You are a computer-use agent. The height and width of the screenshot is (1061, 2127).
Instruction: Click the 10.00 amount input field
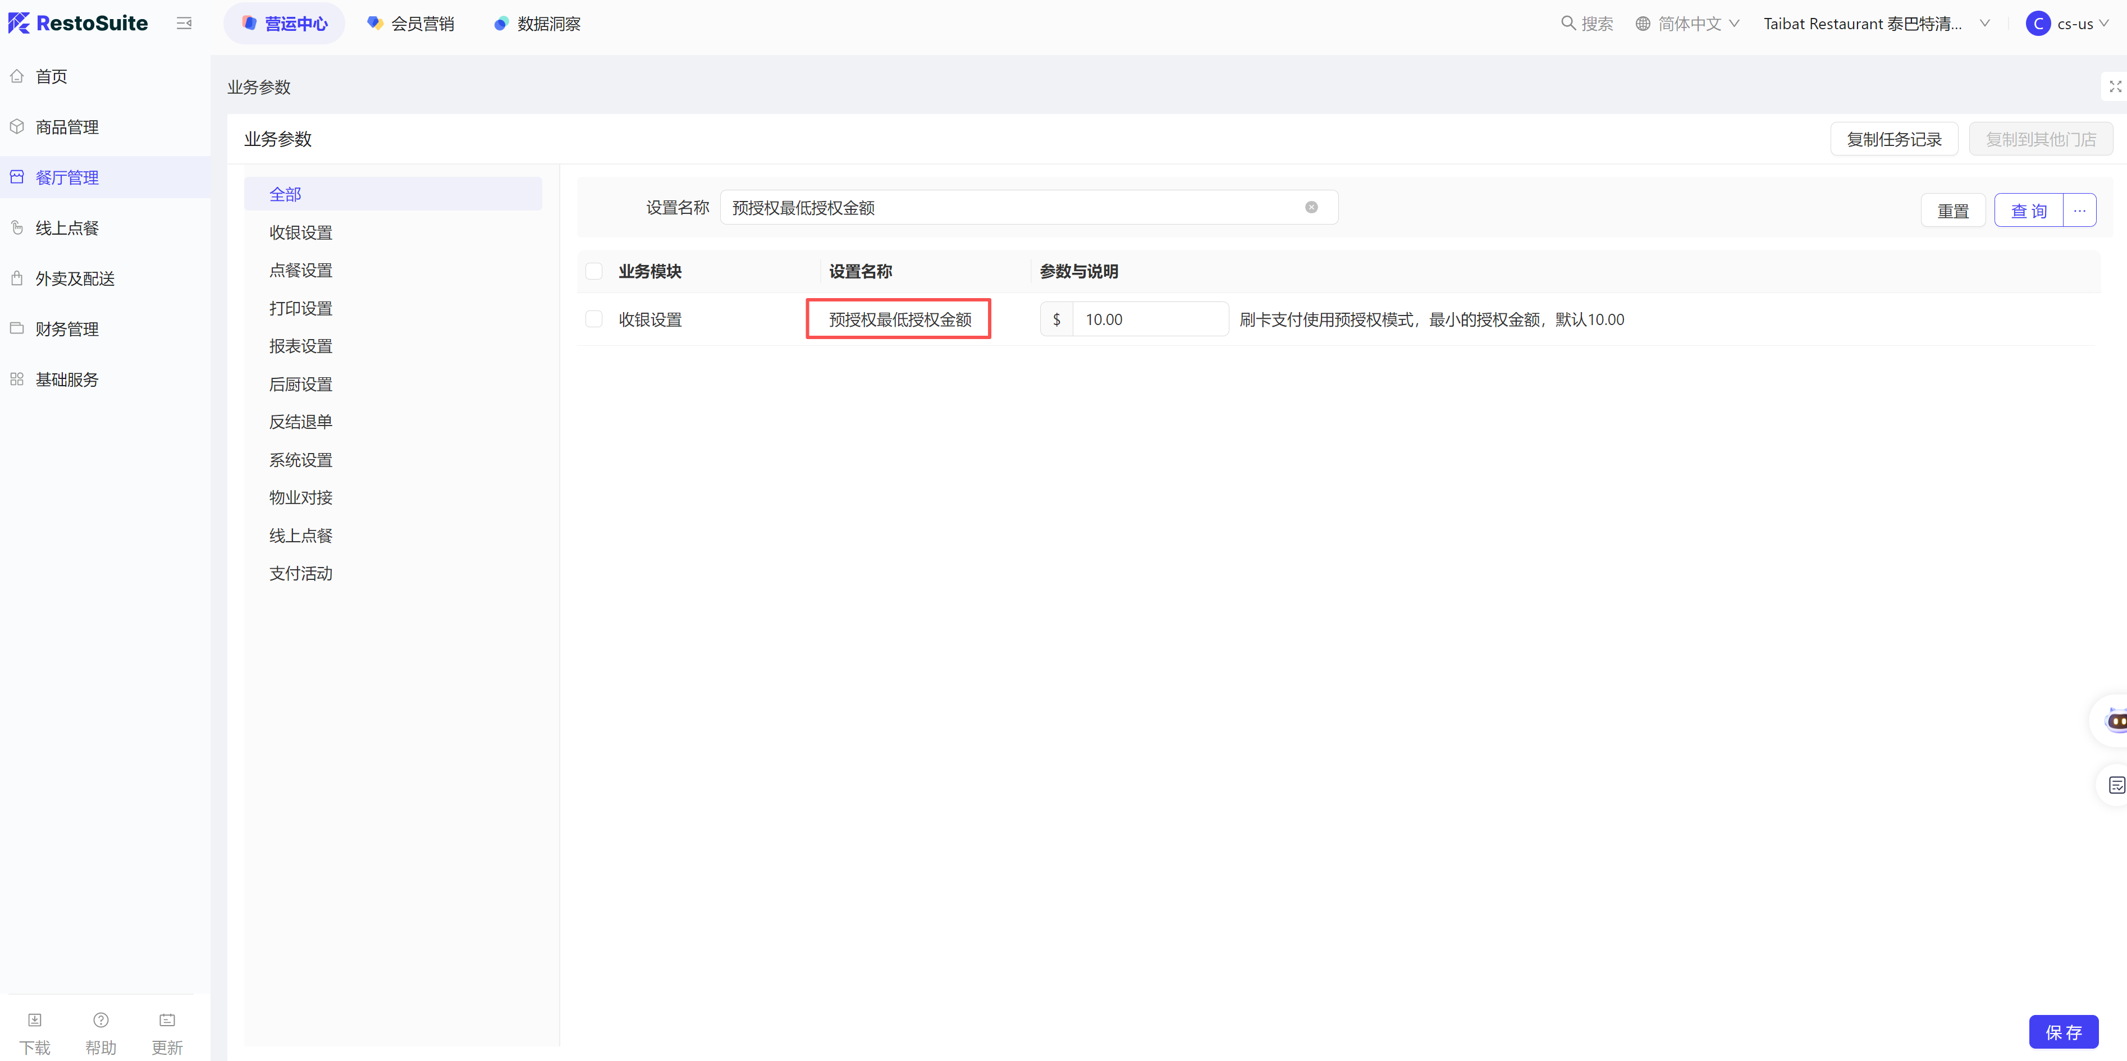tap(1149, 319)
